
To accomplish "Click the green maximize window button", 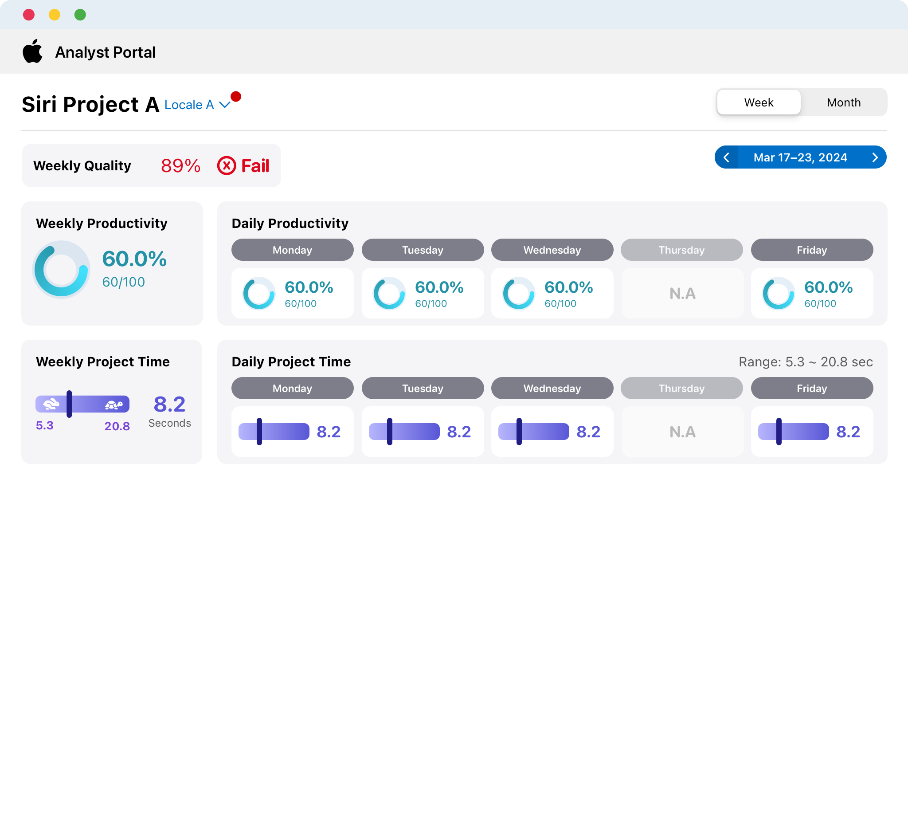I will coord(80,15).
